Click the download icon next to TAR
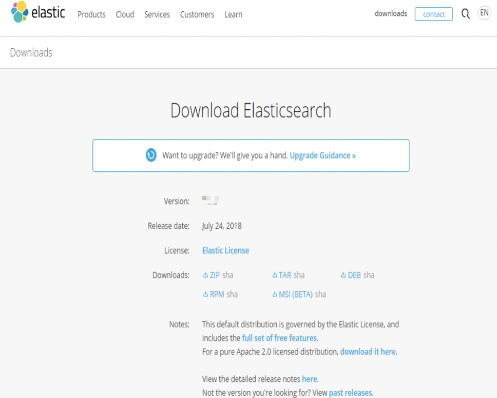The width and height of the screenshot is (497, 398). tap(275, 275)
